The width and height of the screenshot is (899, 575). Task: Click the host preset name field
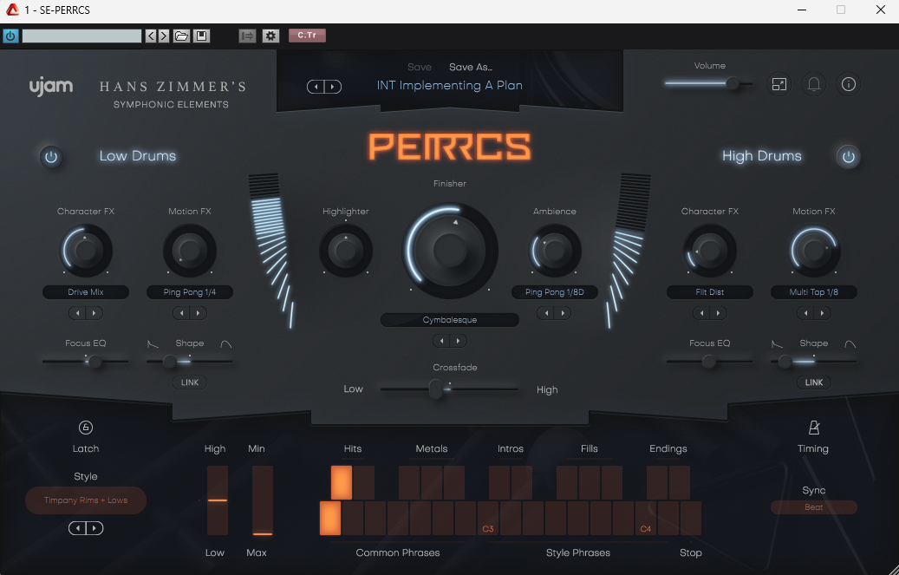point(81,36)
